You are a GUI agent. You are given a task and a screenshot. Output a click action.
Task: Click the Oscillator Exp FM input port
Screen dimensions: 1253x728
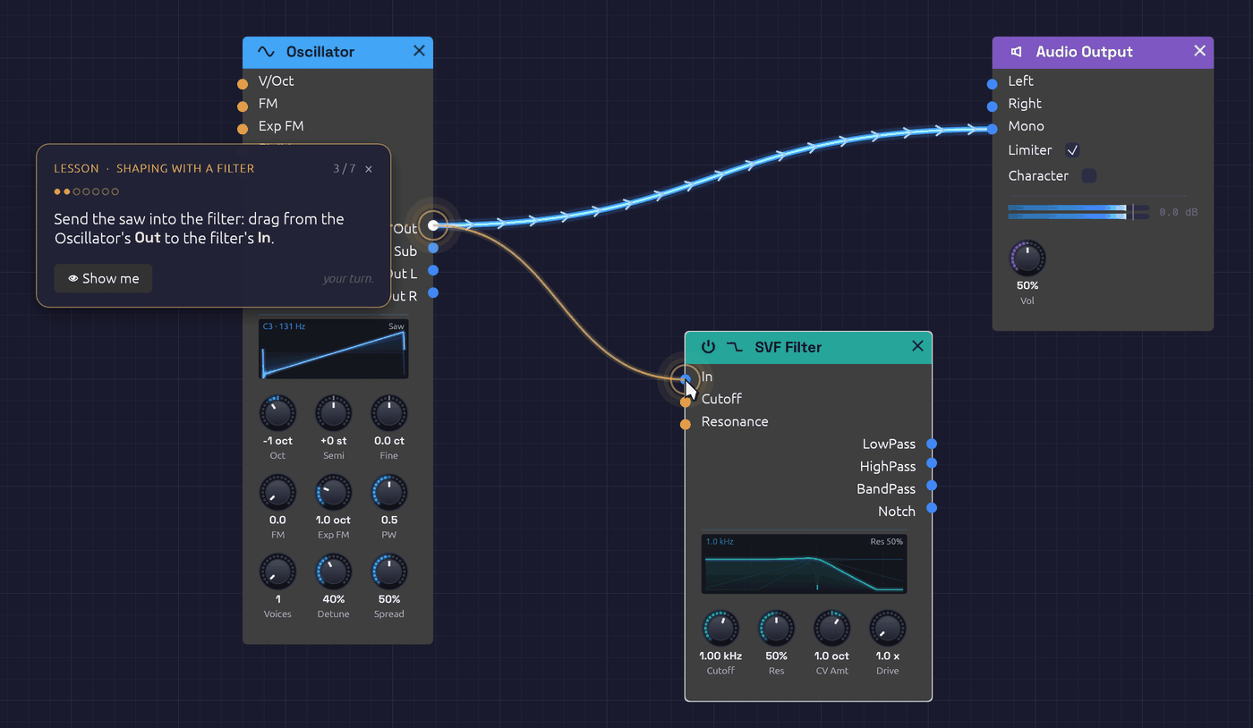[243, 129]
